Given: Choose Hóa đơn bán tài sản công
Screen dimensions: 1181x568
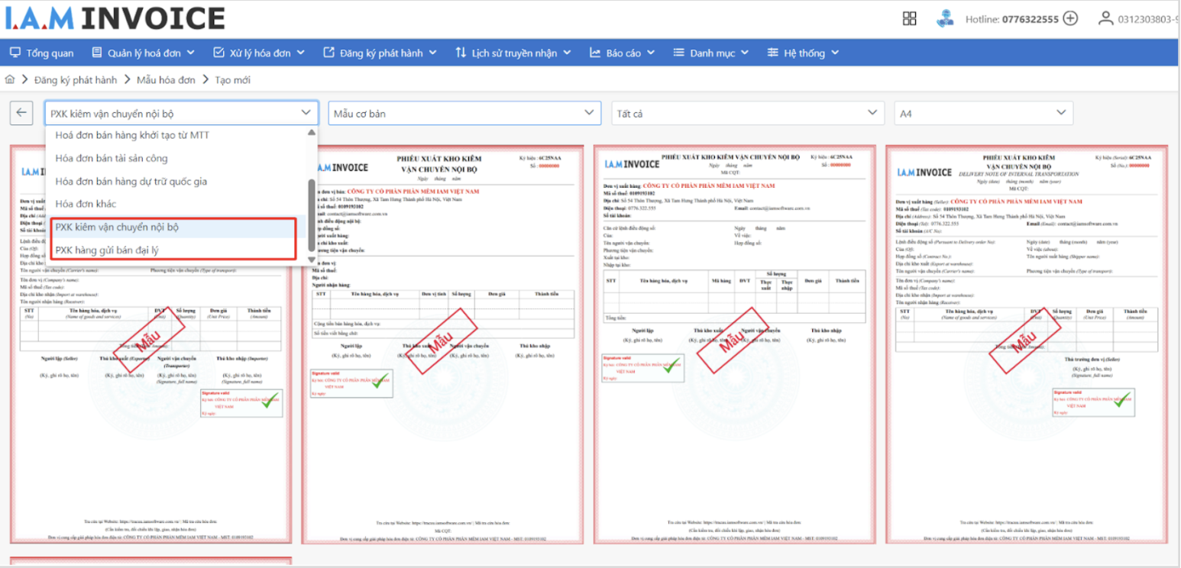Looking at the screenshot, I should 112,158.
